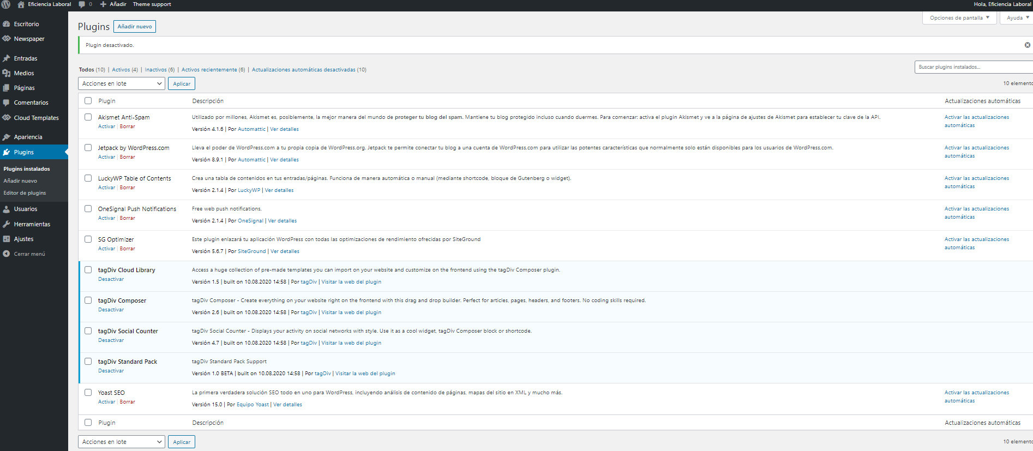1033x451 pixels.
Task: Filter plugins by 'Inactivos (6)'
Action: pos(160,70)
